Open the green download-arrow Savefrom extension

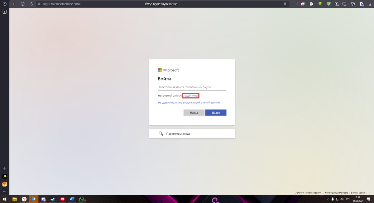click(x=320, y=4)
